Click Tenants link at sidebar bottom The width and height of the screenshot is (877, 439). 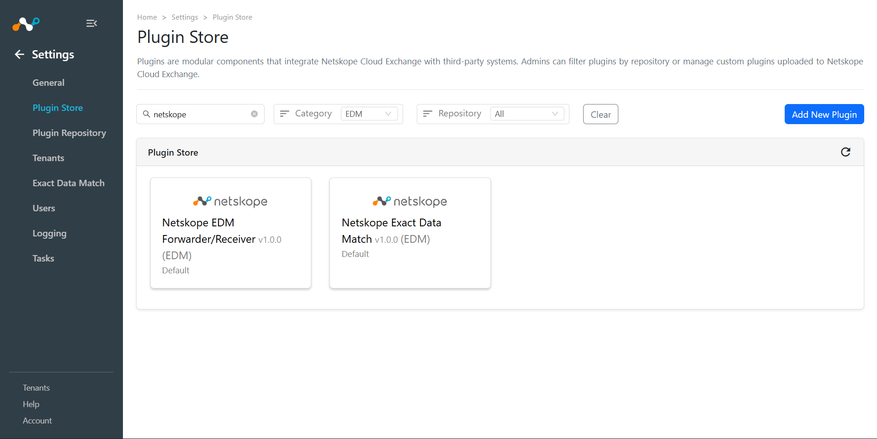coord(36,388)
